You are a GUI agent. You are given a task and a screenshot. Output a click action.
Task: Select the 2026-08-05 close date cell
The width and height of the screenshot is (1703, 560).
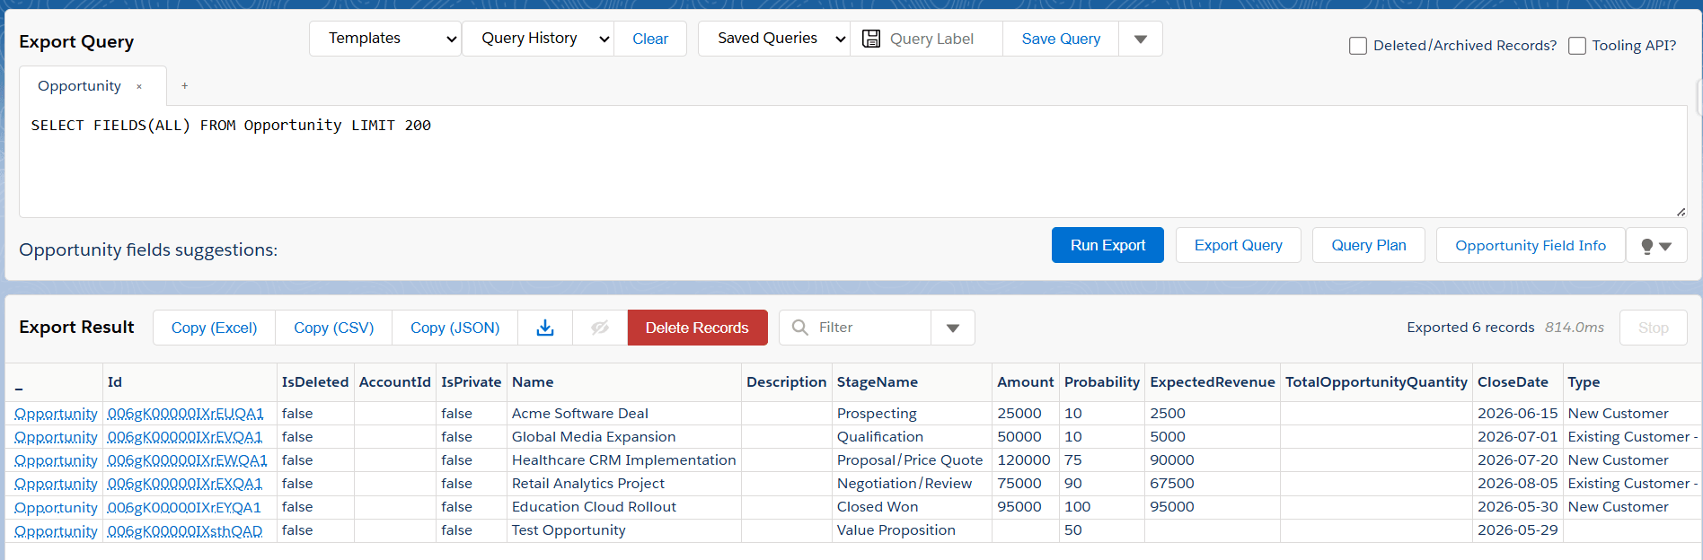coord(1518,484)
